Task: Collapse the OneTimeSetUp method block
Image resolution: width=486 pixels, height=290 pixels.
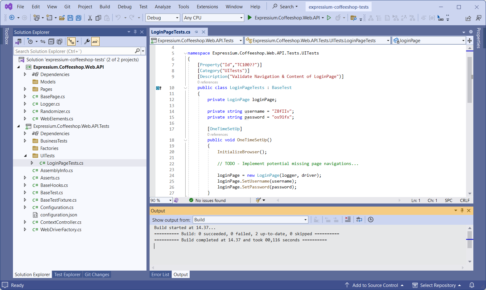Action: [x=185, y=140]
